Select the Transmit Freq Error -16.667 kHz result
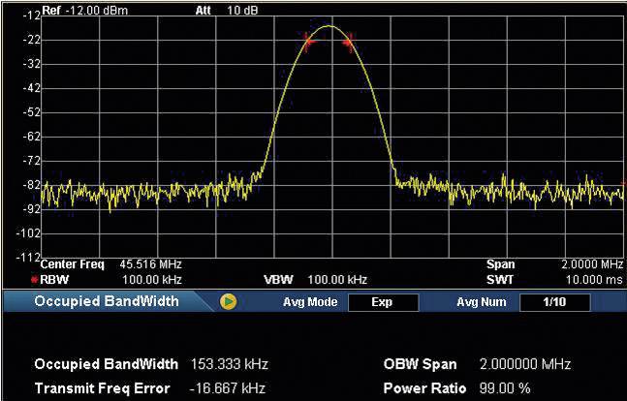This screenshot has height=401, width=627. (227, 387)
